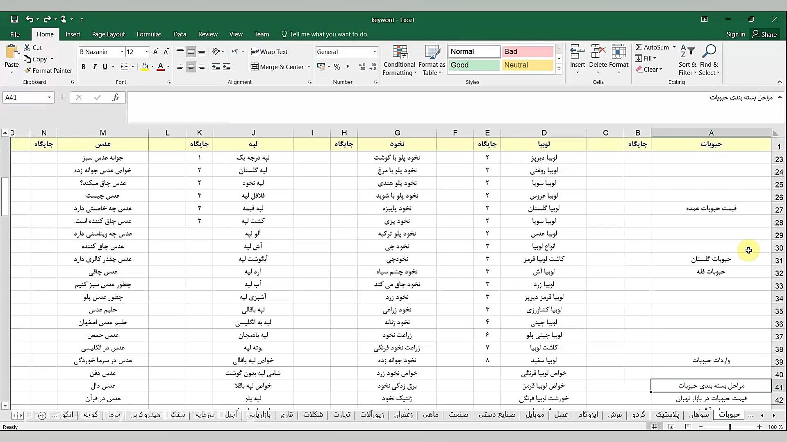The height and width of the screenshot is (442, 787).
Task: Enable Wrap Text for selected cells
Action: pos(269,52)
